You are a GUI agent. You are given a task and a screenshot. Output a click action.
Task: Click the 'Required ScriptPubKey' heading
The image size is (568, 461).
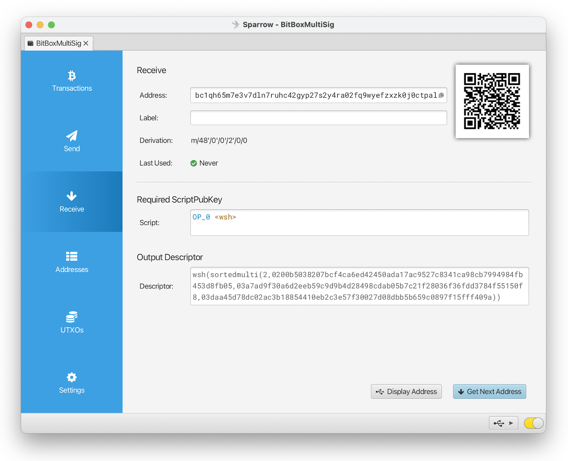coord(179,200)
